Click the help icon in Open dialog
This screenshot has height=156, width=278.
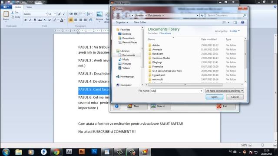click(x=242, y=22)
